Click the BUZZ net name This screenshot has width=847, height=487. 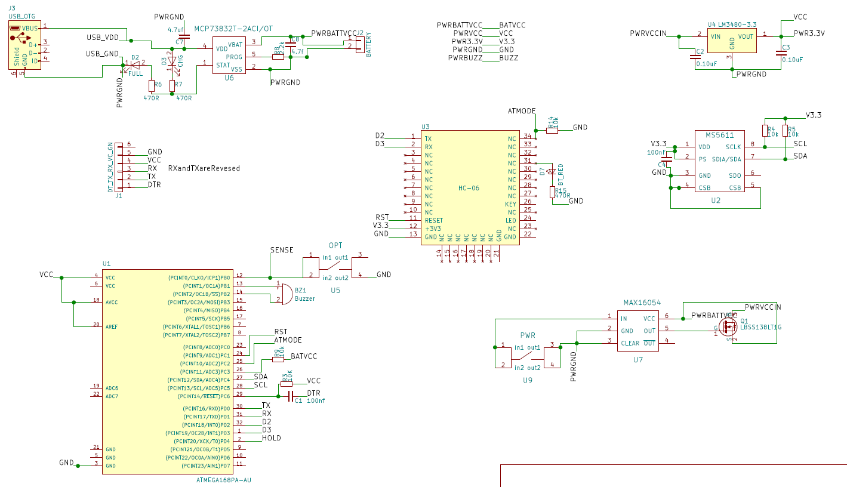[509, 58]
